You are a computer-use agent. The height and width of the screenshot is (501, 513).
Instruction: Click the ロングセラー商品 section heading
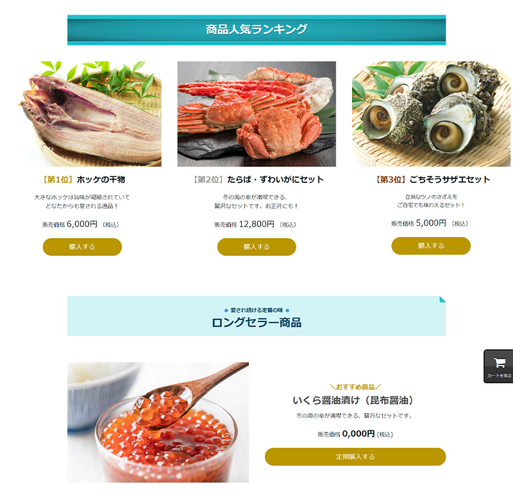(256, 322)
